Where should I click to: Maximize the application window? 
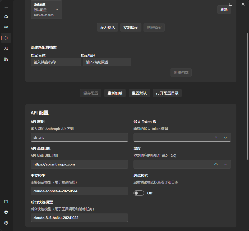pos(230,4)
